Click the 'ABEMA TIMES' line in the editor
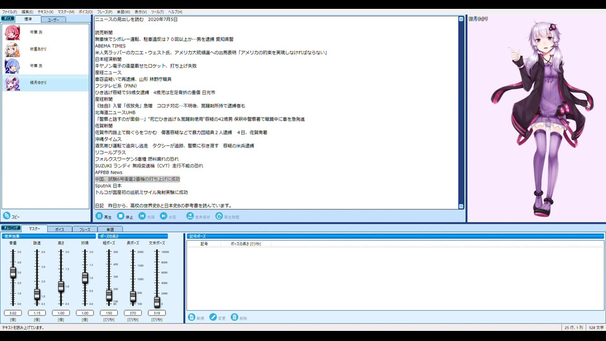The image size is (606, 341). click(x=110, y=46)
